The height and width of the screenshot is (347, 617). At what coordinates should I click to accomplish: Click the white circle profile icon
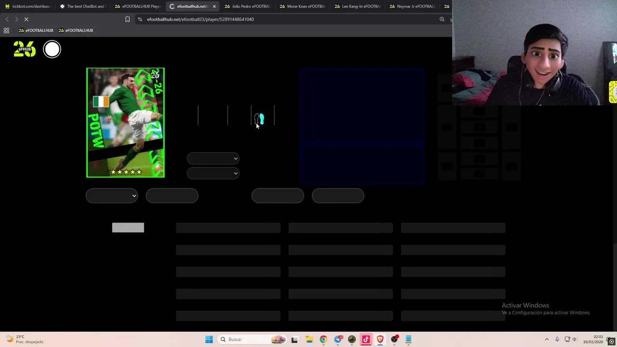tap(52, 49)
